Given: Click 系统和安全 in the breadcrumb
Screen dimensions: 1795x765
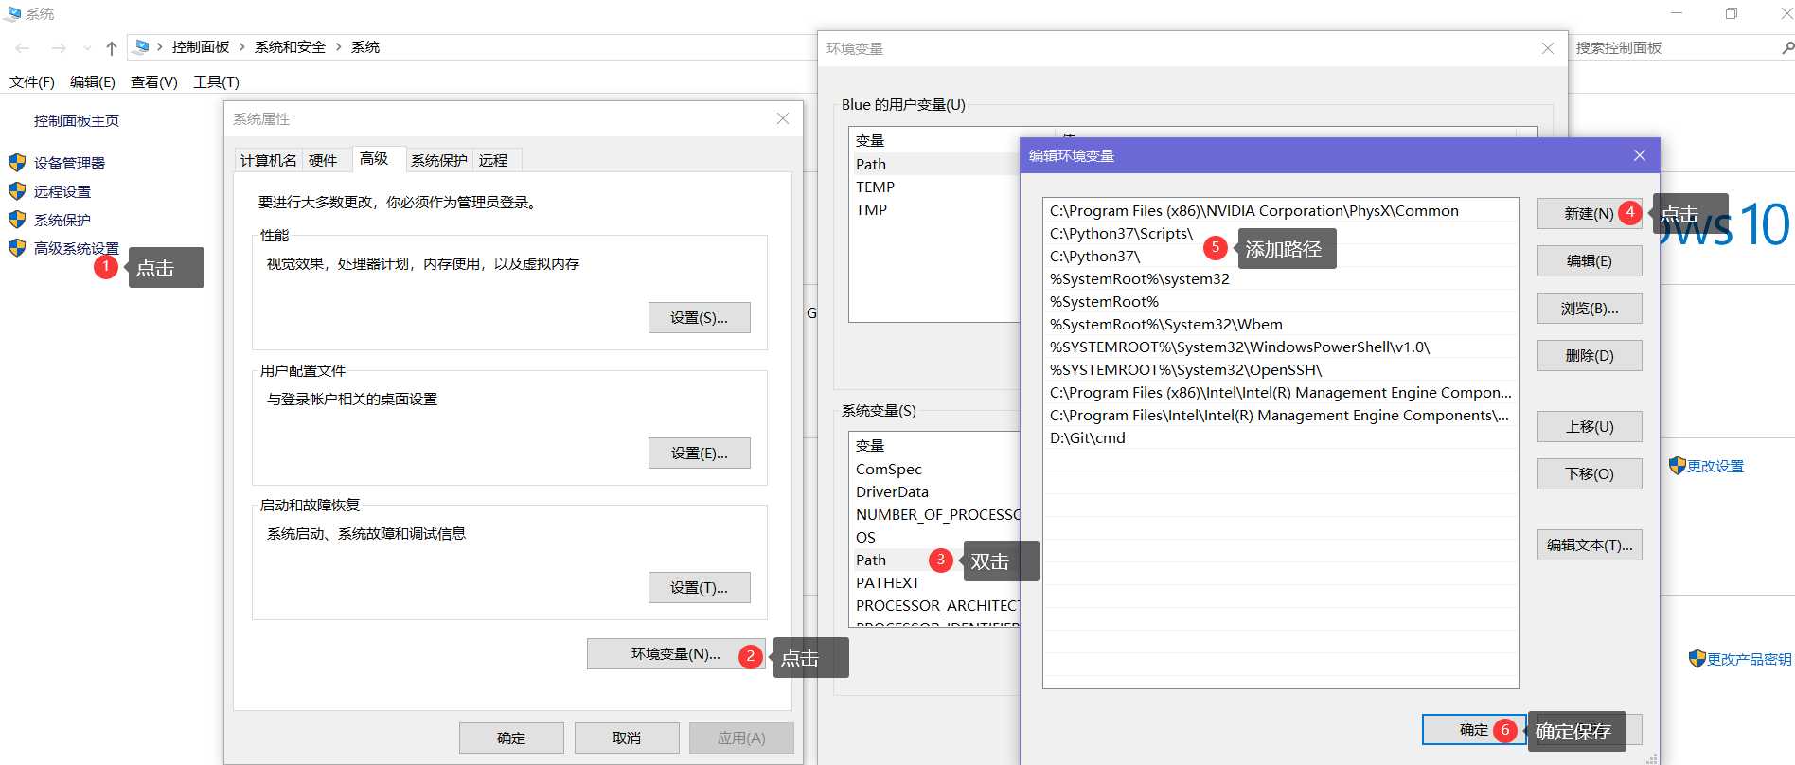Looking at the screenshot, I should 290,46.
